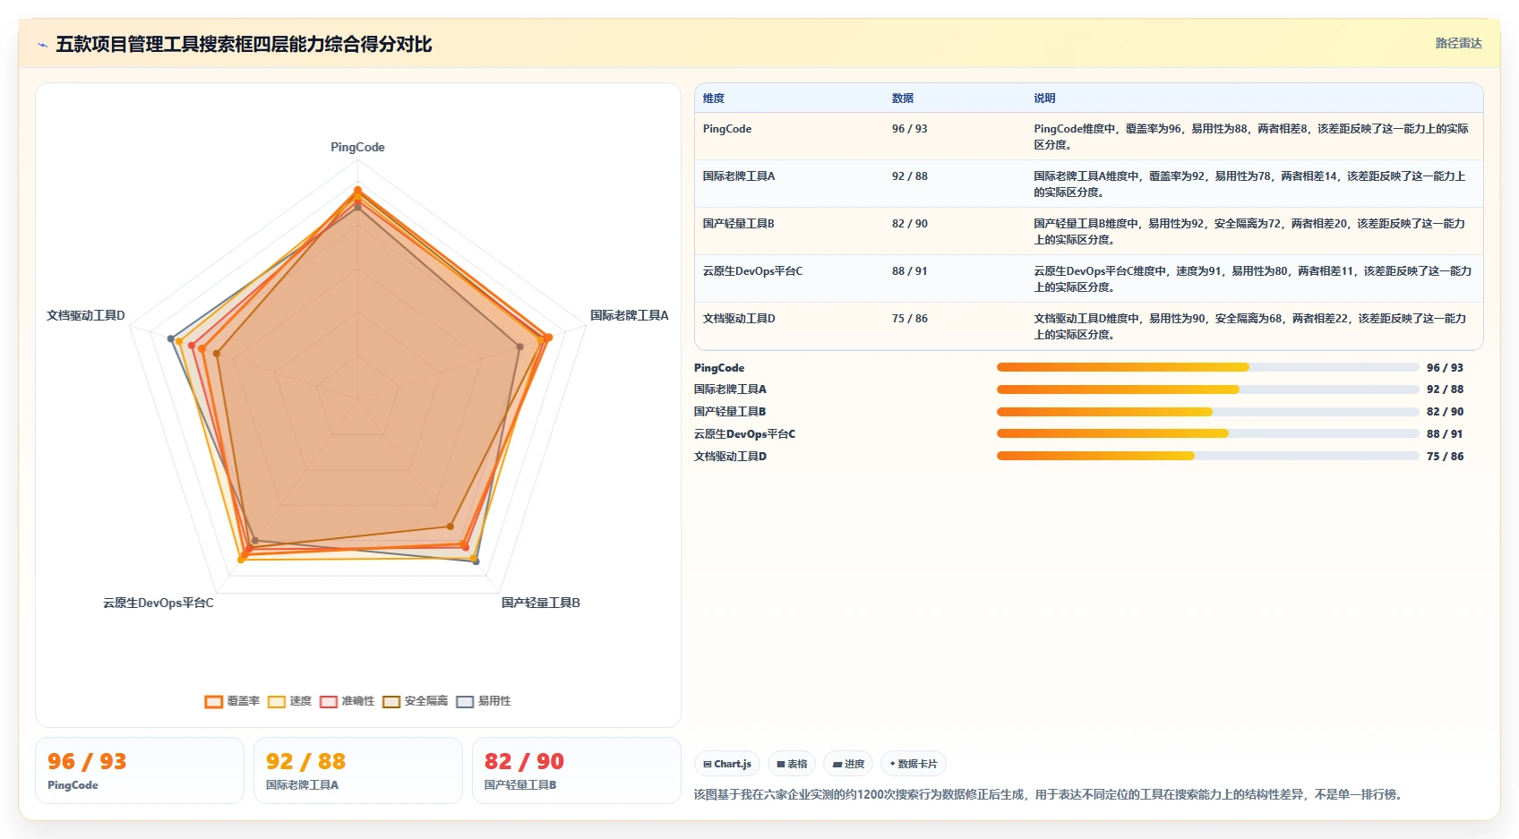The image size is (1519, 839).
Task: Click the 云原生DevOps平台C label in the progress list
Action: click(x=744, y=434)
